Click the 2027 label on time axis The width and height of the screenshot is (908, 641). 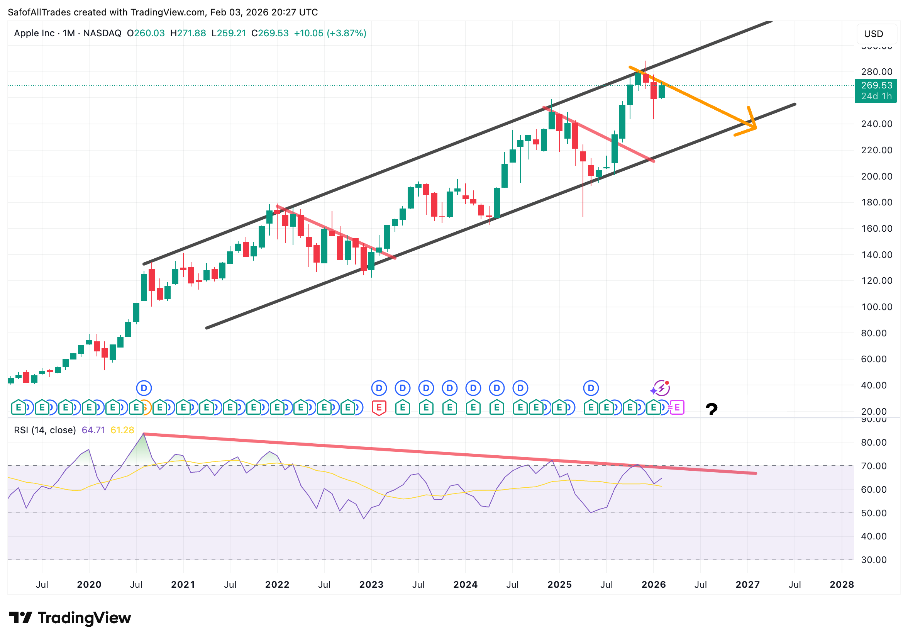coord(747,584)
